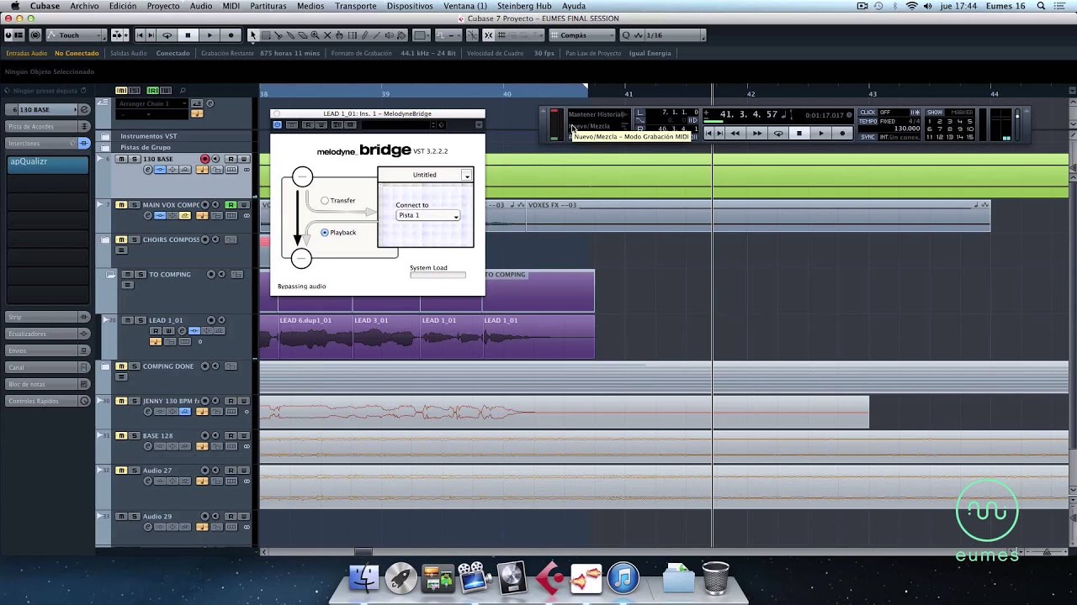Unmute the MAIN VOX COMPOSS track

[x=121, y=205]
